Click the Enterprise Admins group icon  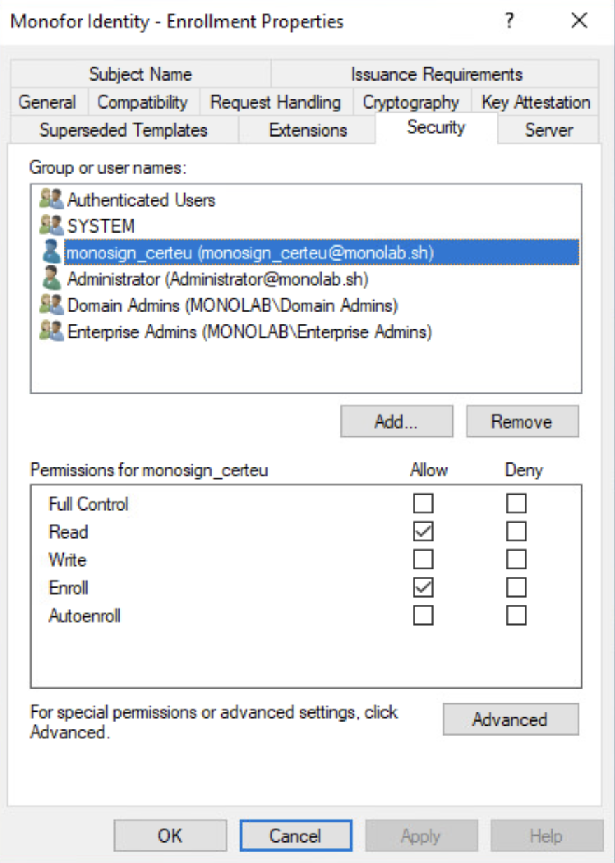pyautogui.click(x=51, y=331)
